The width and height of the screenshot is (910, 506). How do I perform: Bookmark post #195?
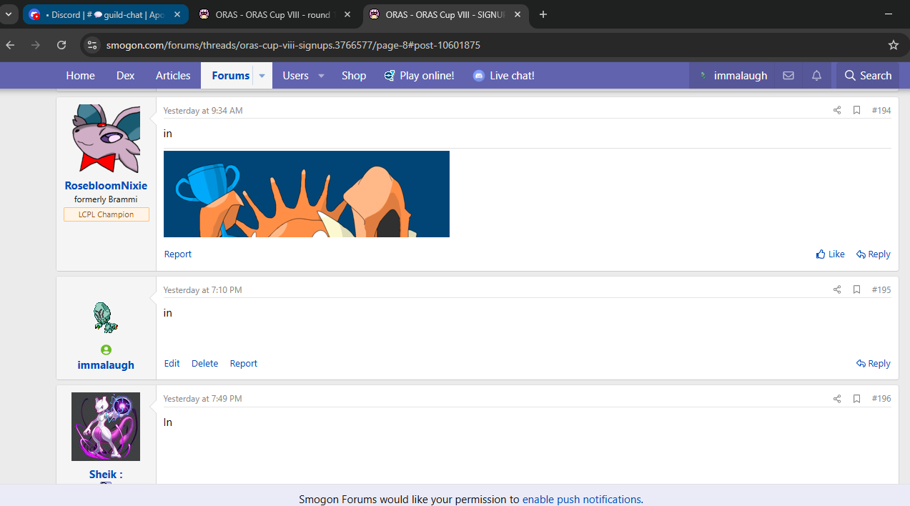coord(856,289)
